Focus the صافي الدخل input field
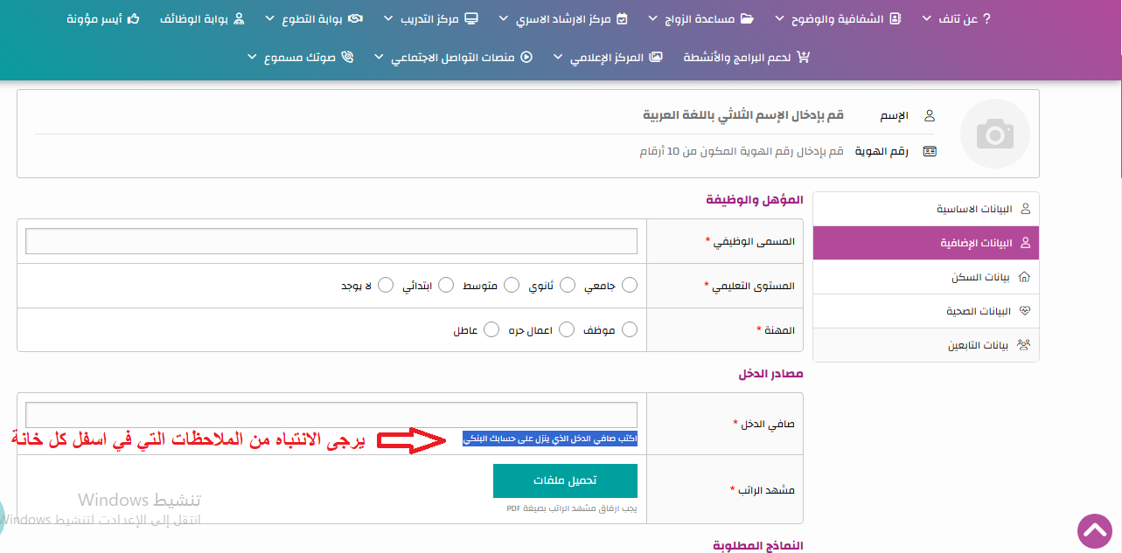1122x553 pixels. pyautogui.click(x=331, y=414)
